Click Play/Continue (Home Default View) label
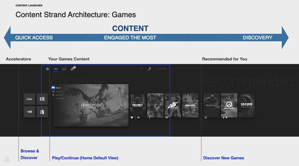Screen dimensions: 299x166 click(x=85, y=158)
